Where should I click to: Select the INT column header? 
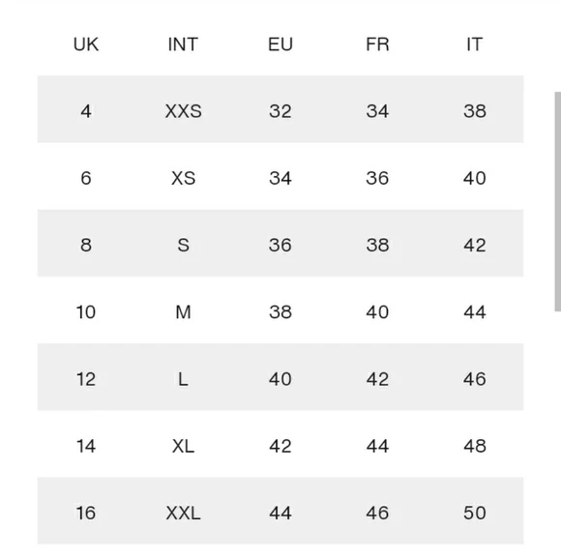[183, 44]
